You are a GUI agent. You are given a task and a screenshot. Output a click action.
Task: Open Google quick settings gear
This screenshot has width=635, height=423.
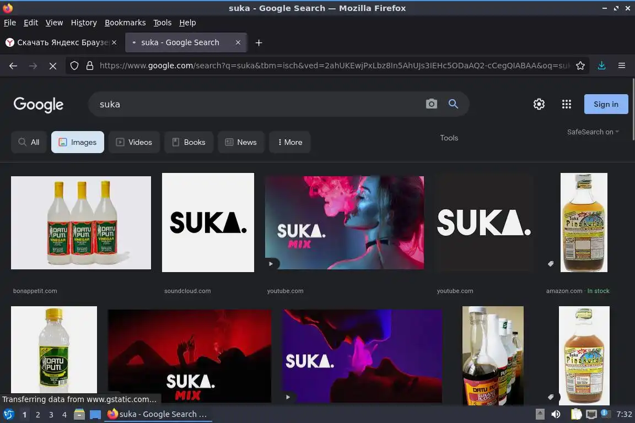tap(539, 104)
